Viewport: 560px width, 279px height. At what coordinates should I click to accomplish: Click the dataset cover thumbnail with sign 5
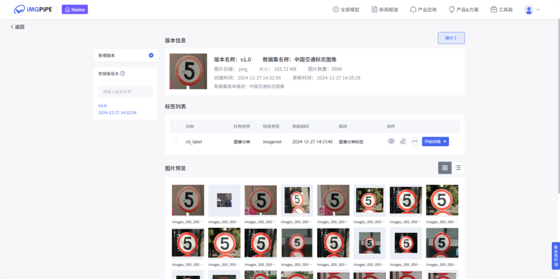[188, 71]
